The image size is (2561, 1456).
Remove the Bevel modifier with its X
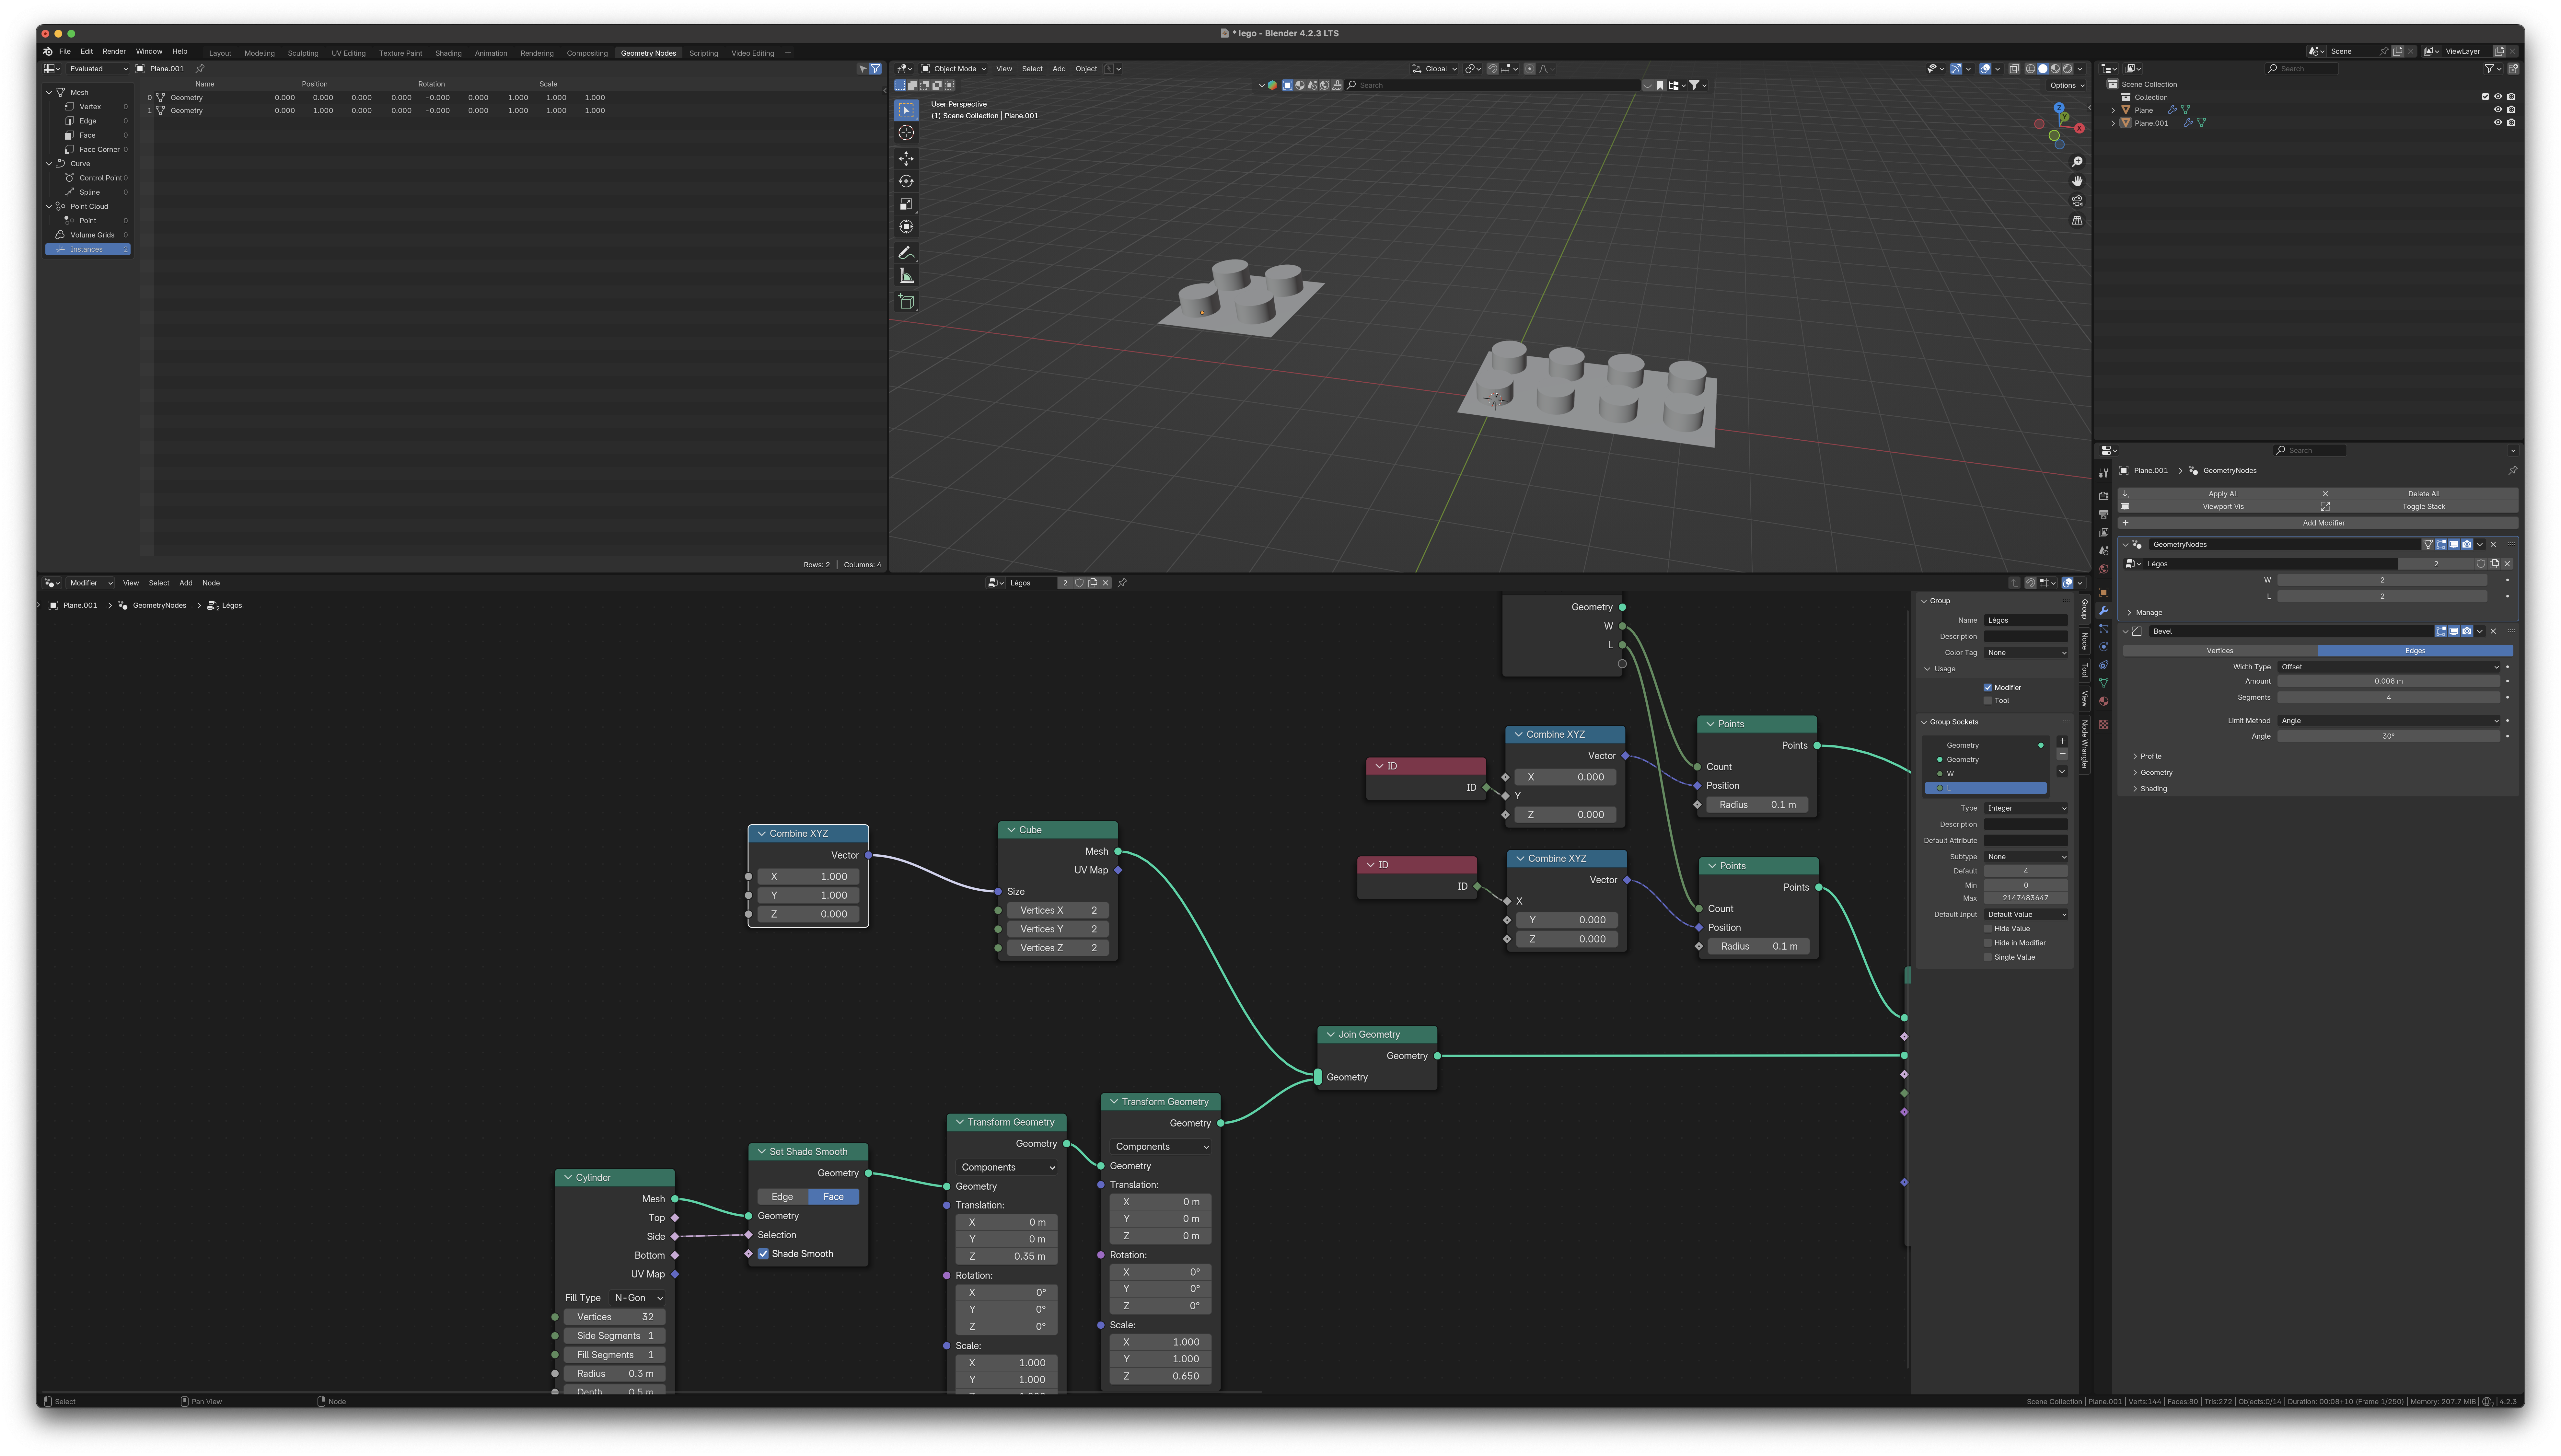click(2493, 631)
